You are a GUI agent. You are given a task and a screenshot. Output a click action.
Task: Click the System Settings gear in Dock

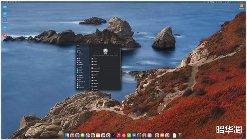[x=139, y=135]
